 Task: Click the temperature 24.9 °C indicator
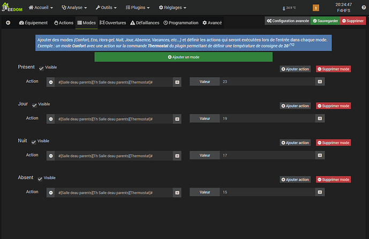(289, 8)
